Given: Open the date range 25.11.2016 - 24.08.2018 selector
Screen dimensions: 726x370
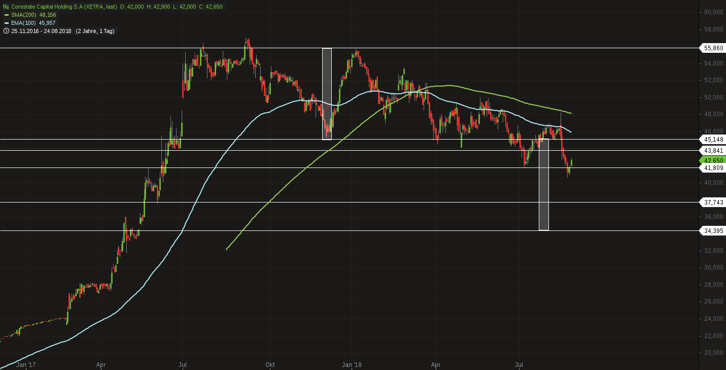Looking at the screenshot, I should tap(41, 31).
